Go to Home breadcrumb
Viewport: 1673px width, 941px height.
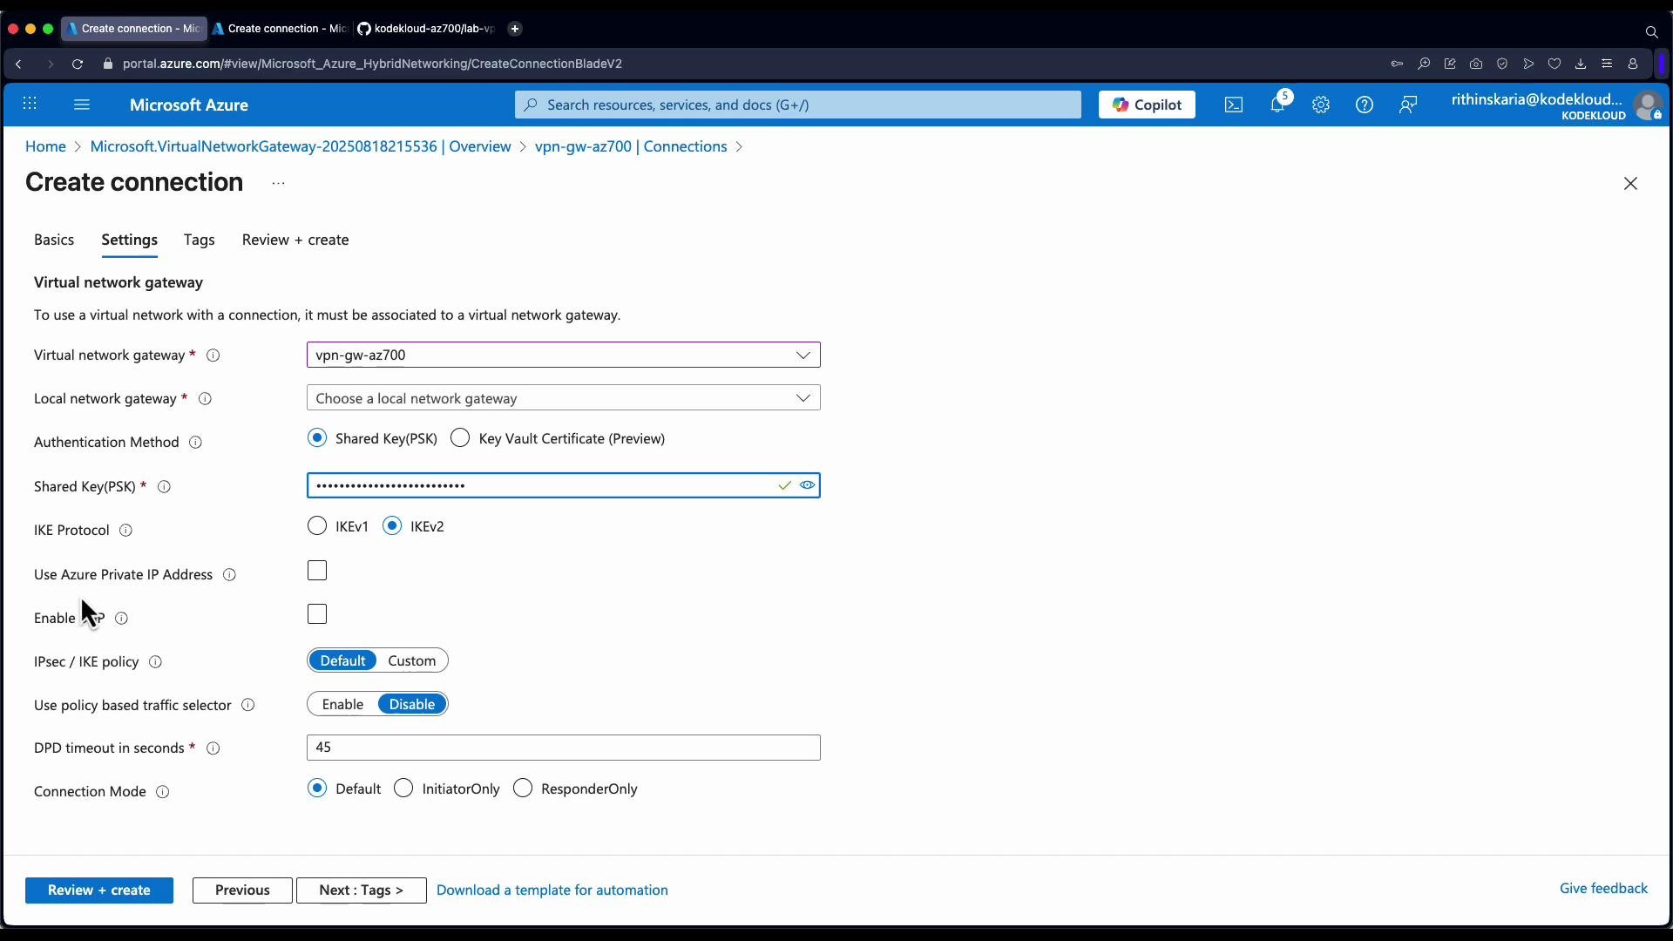[45, 146]
